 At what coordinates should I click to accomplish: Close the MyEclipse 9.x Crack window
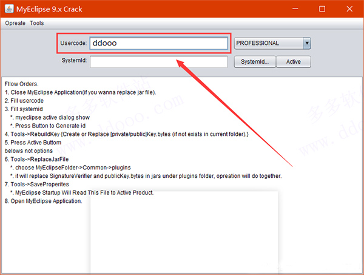coord(349,9)
